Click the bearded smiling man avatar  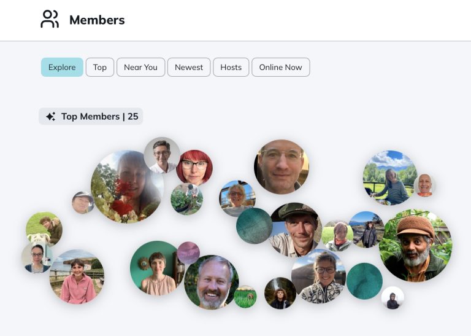click(x=211, y=283)
